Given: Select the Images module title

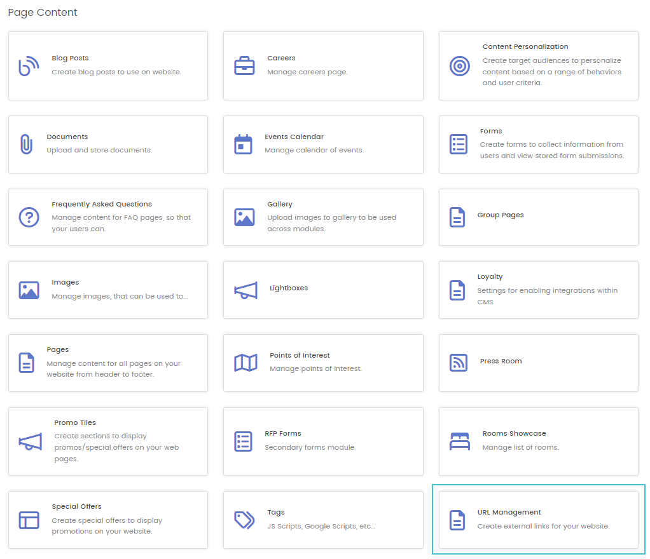Looking at the screenshot, I should coord(65,283).
